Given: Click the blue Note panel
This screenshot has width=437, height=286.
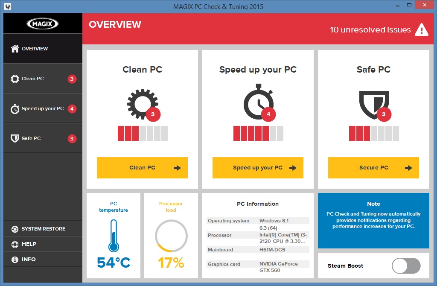Looking at the screenshot, I should (373, 221).
